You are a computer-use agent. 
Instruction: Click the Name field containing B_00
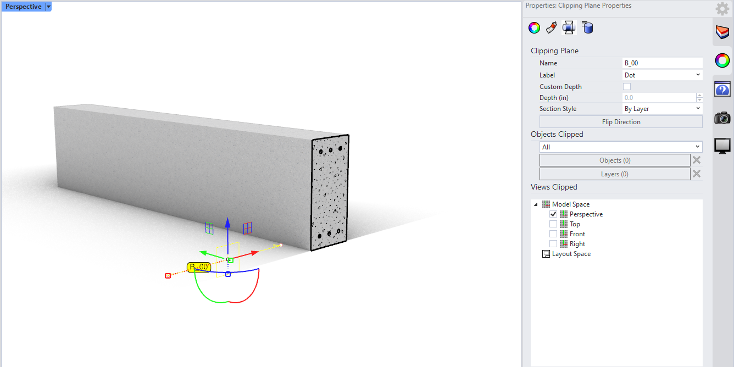coord(663,63)
